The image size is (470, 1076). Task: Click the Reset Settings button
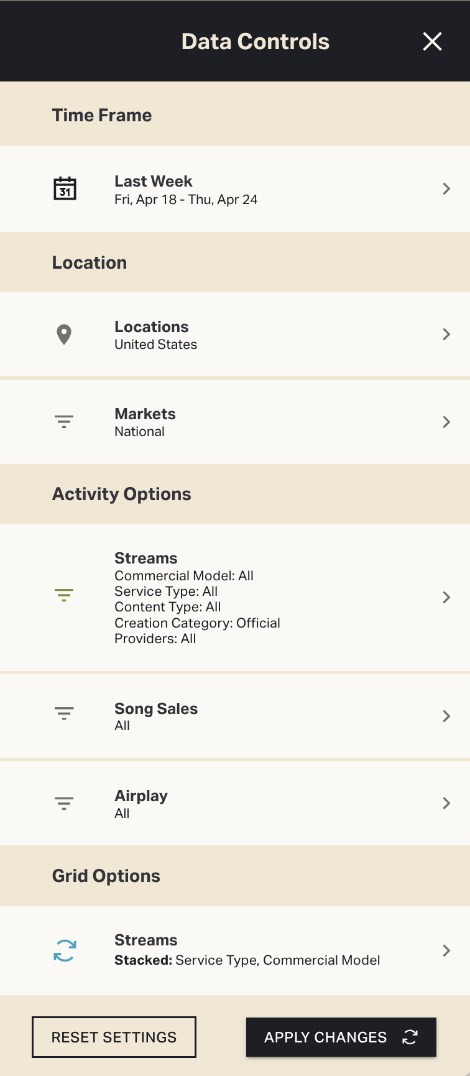pos(114,1037)
